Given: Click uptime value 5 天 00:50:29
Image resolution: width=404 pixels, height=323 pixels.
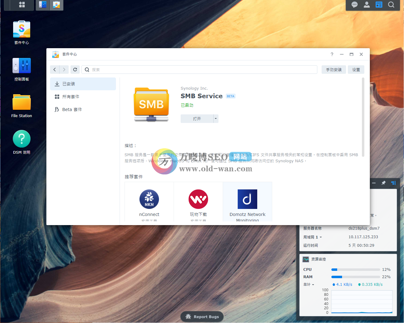Looking at the screenshot, I should point(361,246).
